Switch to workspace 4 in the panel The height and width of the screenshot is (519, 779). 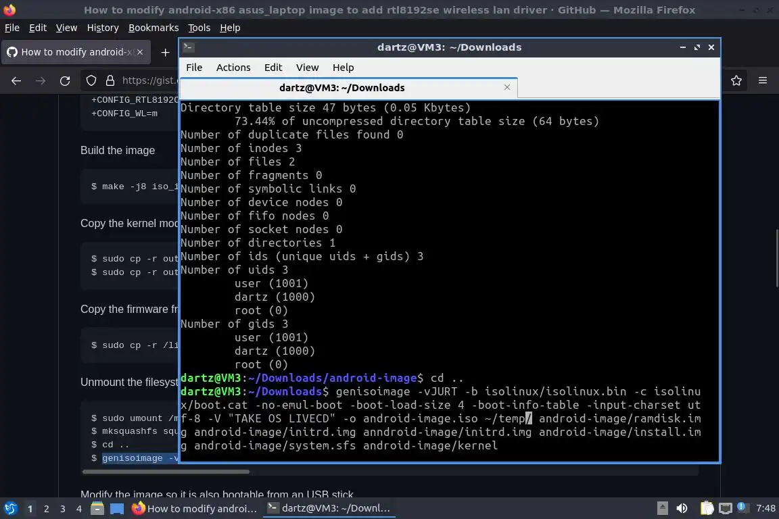click(x=78, y=509)
